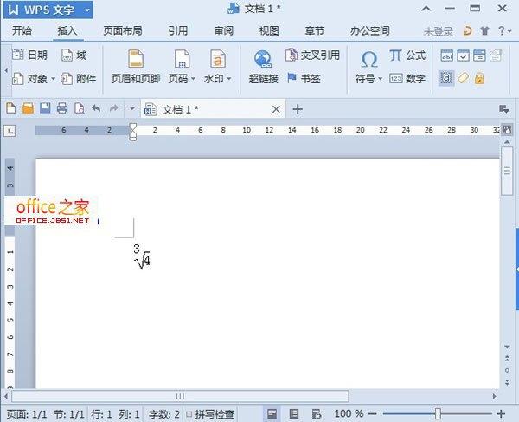519x422 pixels.
Task: Click the eraser reset form icon
Action: click(x=463, y=78)
